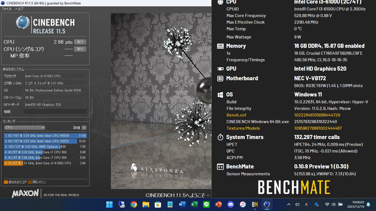The image size is (376, 211).
Task: Open Wi-Fi network tray icon
Action: pos(327,204)
